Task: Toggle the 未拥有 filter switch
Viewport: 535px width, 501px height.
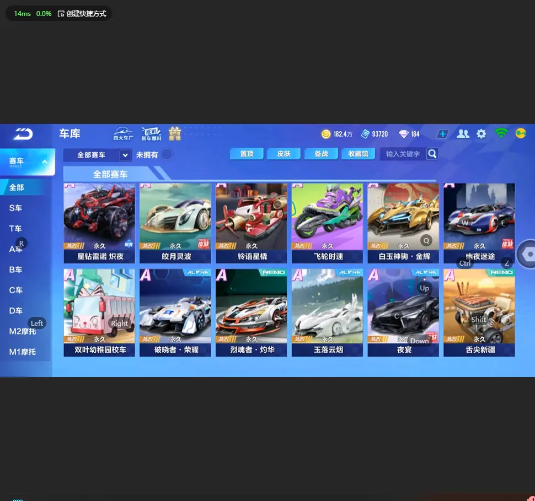Action: click(x=167, y=154)
